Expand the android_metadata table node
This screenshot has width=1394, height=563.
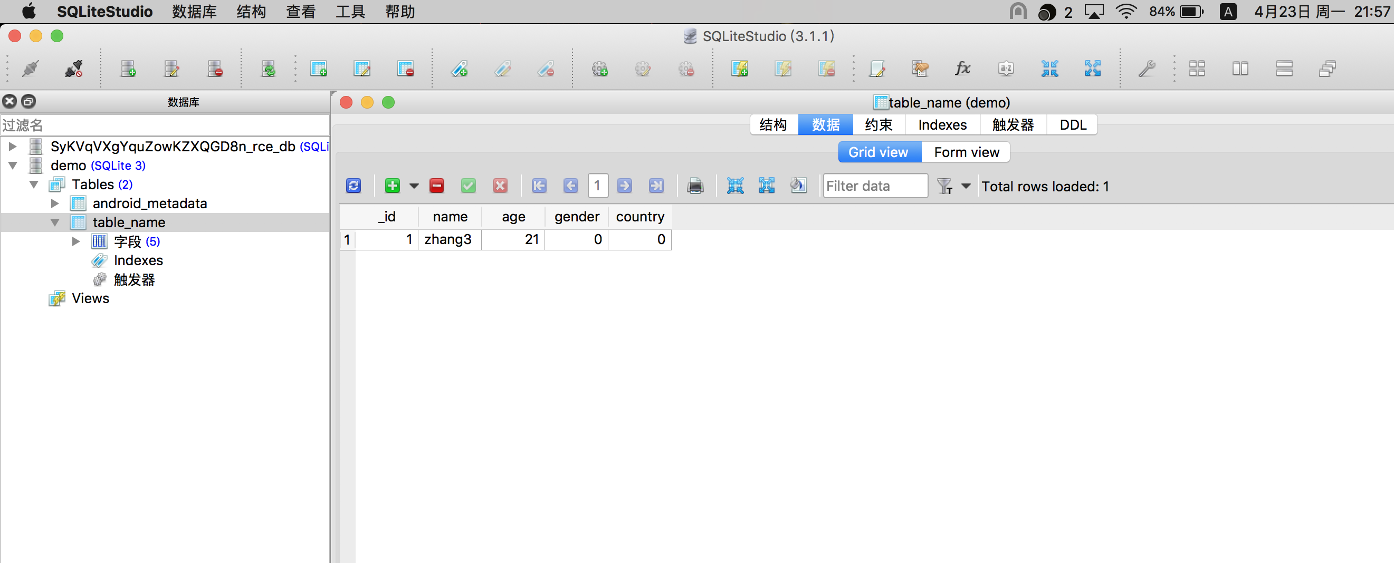(55, 203)
